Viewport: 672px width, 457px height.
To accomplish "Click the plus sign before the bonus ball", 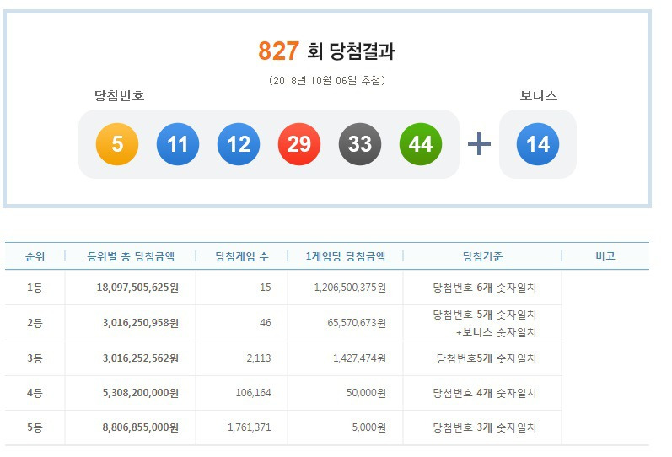I will [x=479, y=144].
